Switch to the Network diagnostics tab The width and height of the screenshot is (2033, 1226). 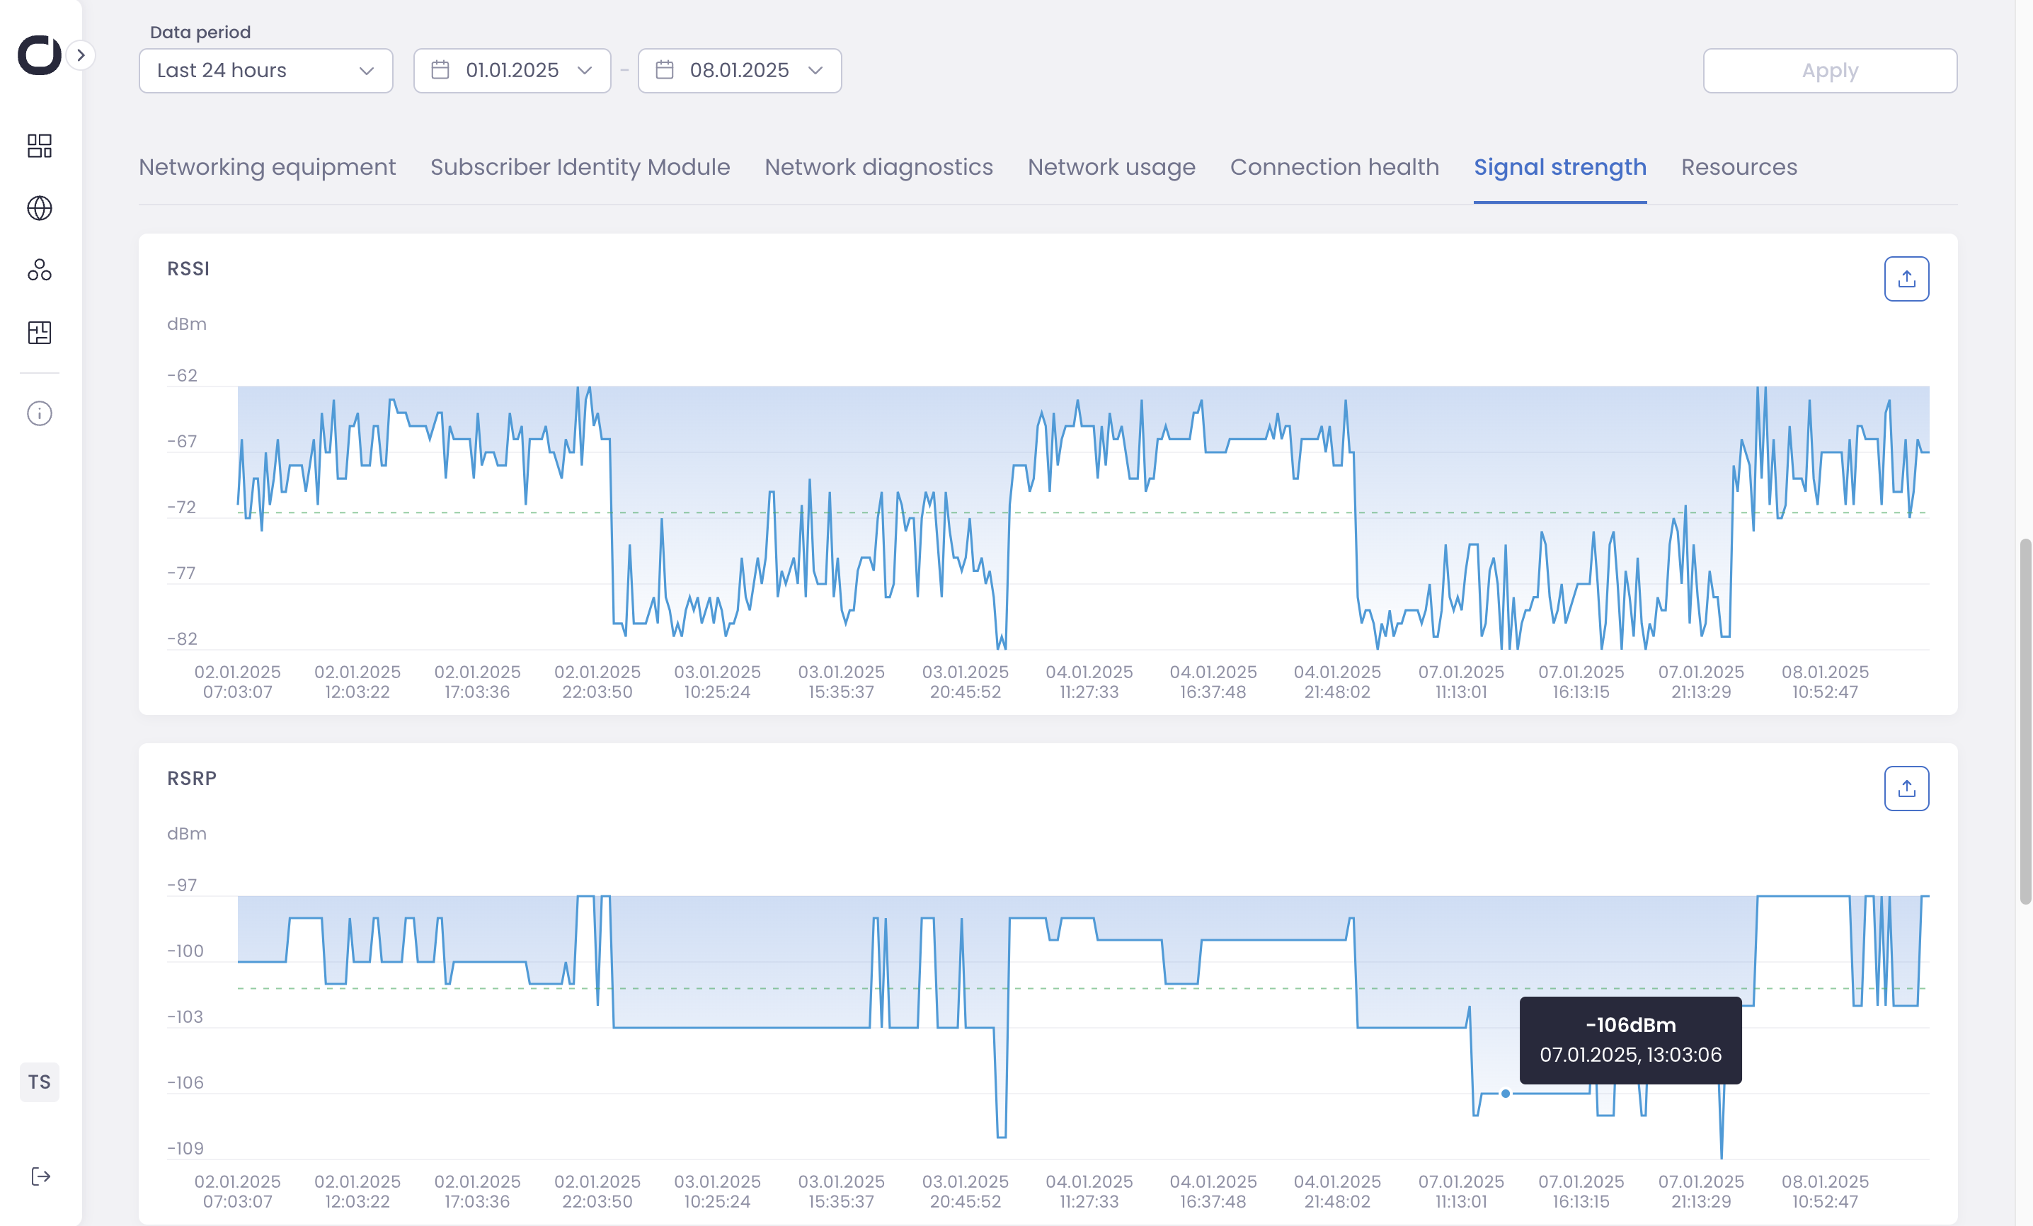click(x=878, y=168)
